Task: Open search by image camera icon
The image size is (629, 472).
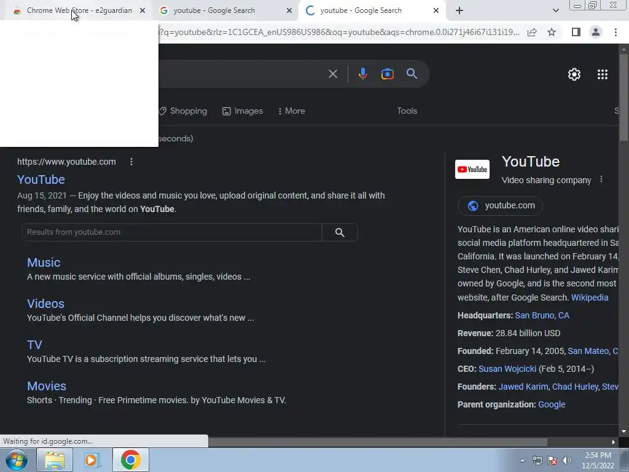Action: (x=387, y=74)
